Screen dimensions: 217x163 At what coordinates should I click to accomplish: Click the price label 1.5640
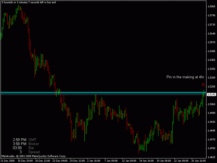211,33
